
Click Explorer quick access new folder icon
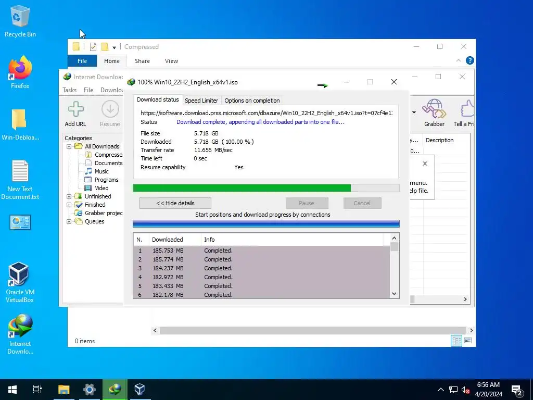[105, 47]
